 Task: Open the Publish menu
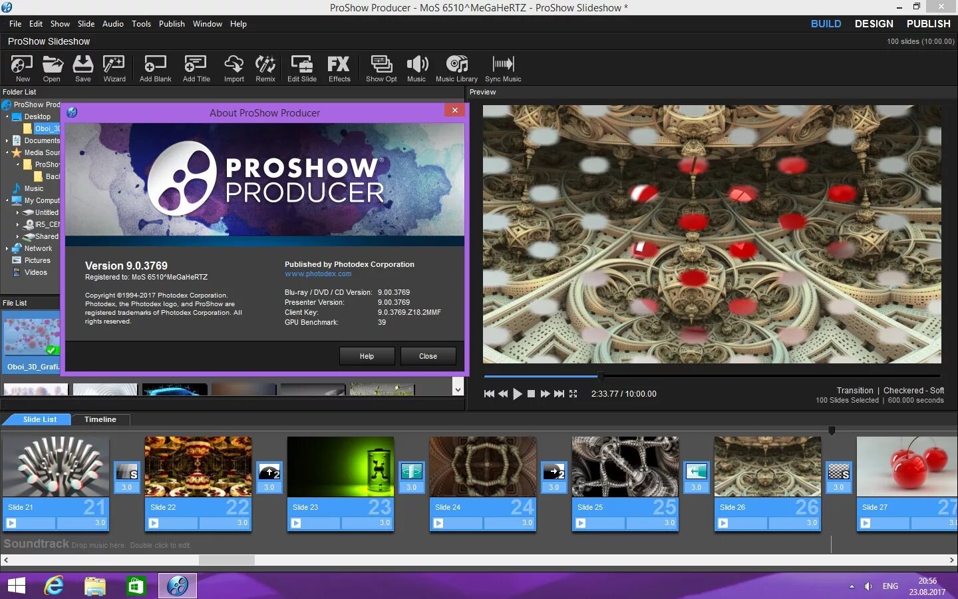pyautogui.click(x=172, y=24)
